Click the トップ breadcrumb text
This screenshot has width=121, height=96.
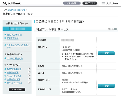5,10
